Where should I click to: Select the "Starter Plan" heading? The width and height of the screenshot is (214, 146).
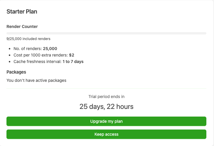[x=22, y=12]
